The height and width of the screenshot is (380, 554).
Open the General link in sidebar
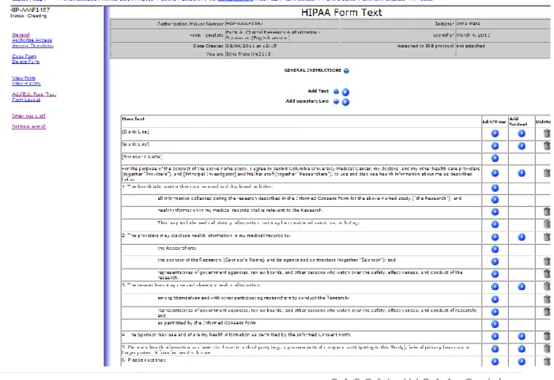point(21,35)
